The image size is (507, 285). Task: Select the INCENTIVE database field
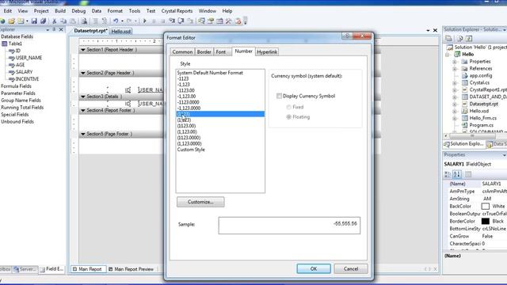[27, 79]
